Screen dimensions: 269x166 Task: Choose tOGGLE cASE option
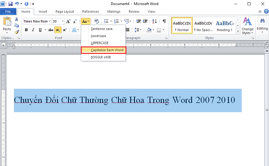pos(103,57)
